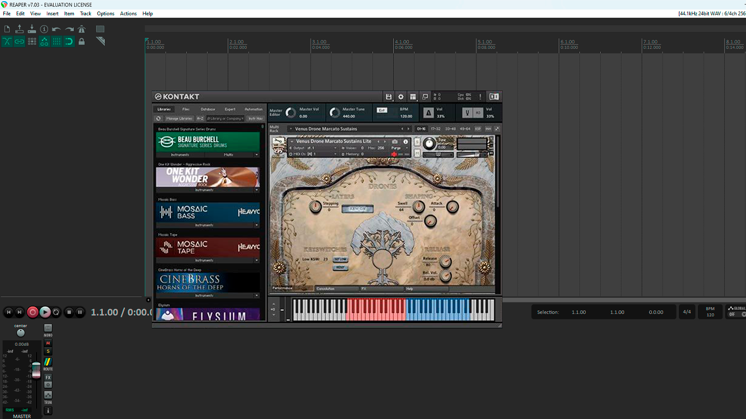The image size is (746, 419).
Task: Select Kontakt Database browser tab
Action: click(x=208, y=109)
